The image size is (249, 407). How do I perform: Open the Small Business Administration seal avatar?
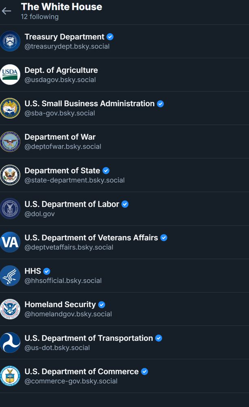(x=10, y=108)
